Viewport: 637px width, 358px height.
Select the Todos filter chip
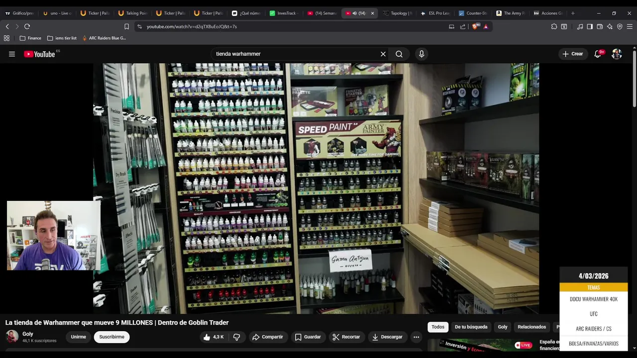(x=438, y=327)
